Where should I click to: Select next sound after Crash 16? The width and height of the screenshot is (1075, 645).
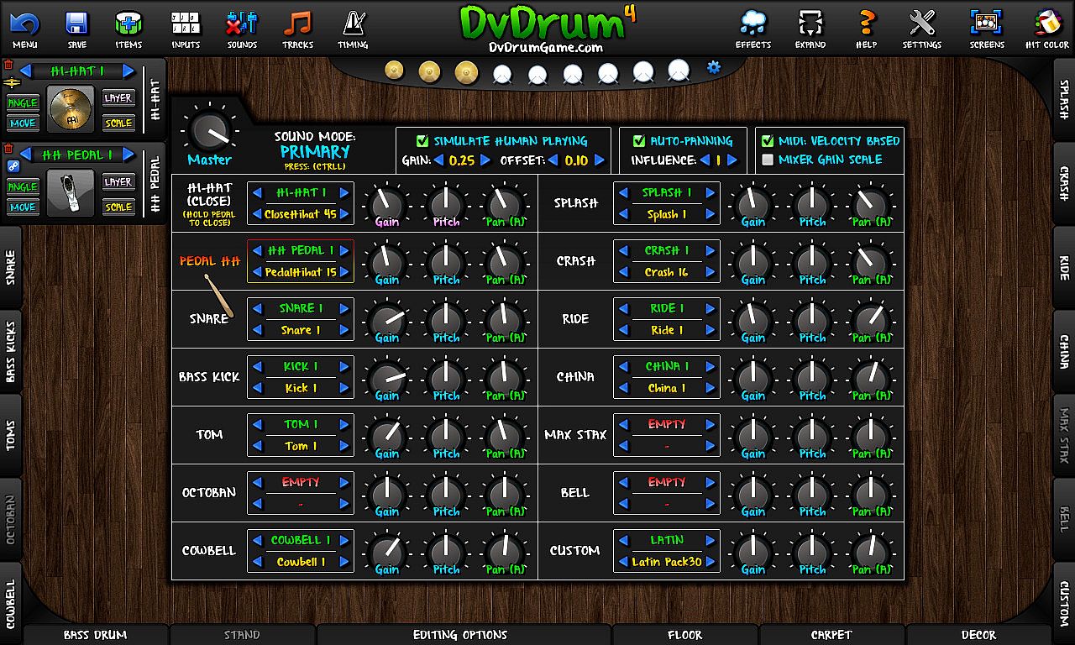click(x=711, y=272)
